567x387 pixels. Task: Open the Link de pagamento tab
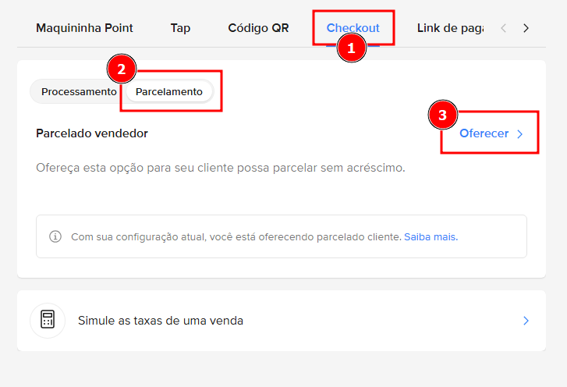450,28
